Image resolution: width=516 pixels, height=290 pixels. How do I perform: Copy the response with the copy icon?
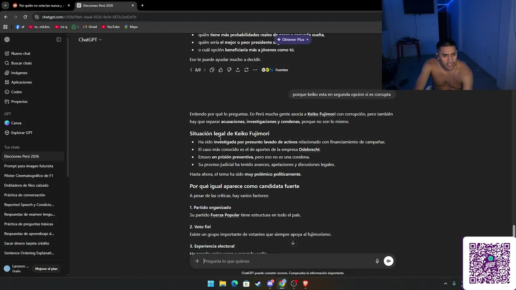tap(212, 70)
